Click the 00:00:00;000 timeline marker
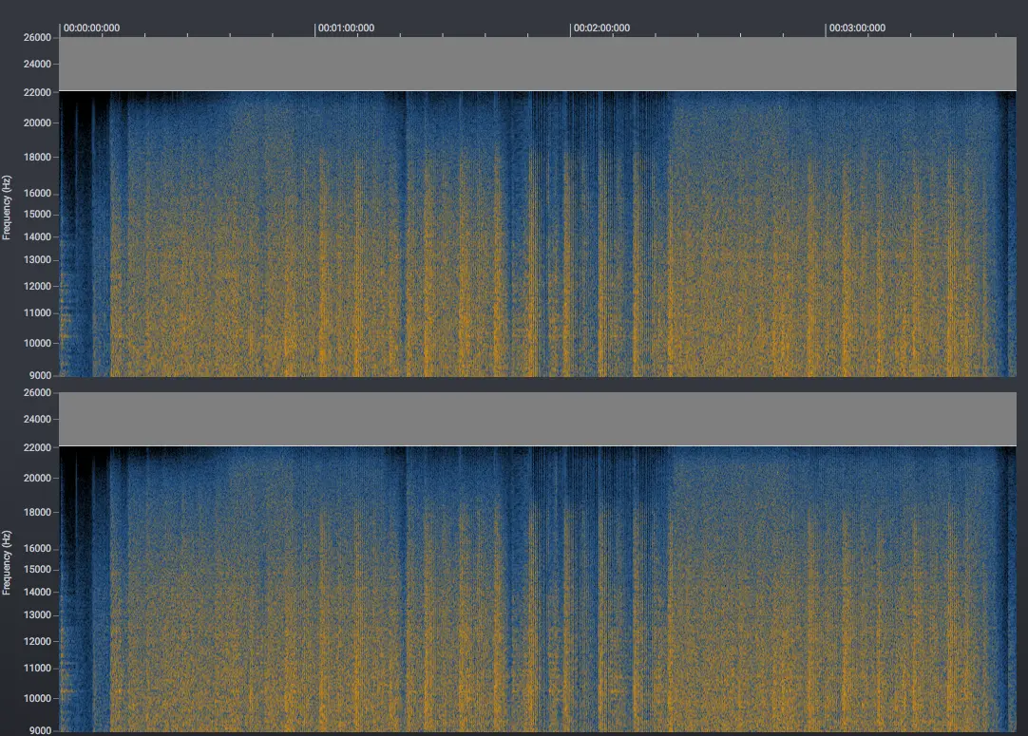The image size is (1028, 736). coord(91,28)
